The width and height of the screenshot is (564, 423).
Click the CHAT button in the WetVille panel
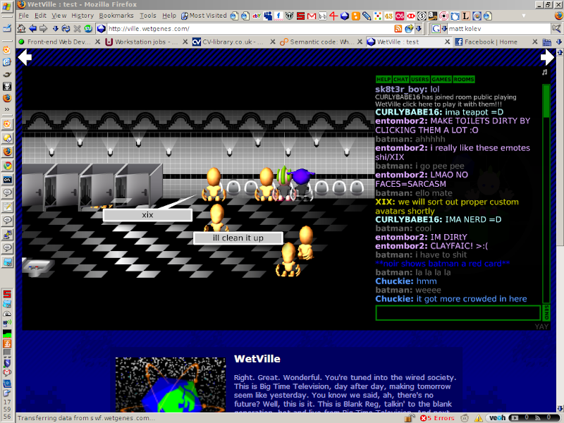[x=400, y=79]
